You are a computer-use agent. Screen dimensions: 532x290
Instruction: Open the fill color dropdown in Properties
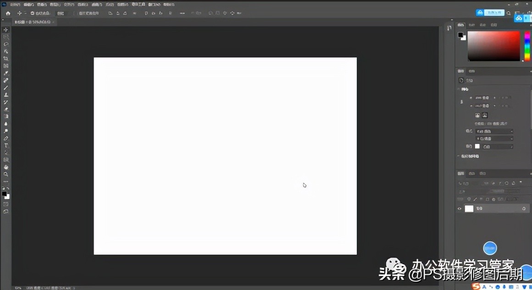[x=497, y=146]
